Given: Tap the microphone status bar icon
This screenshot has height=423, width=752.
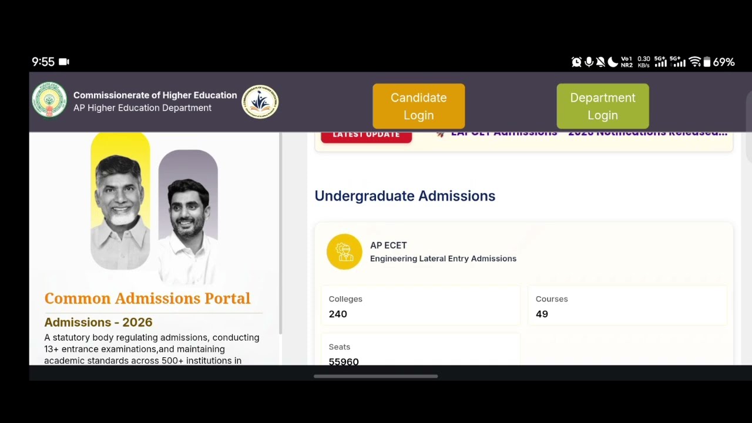Looking at the screenshot, I should tap(589, 62).
